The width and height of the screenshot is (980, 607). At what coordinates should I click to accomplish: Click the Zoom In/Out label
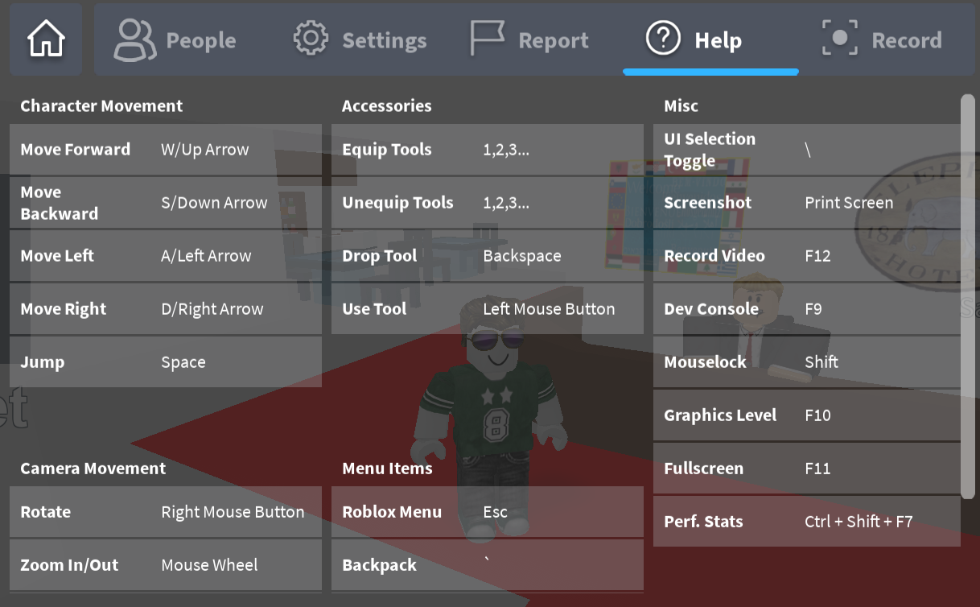point(69,565)
